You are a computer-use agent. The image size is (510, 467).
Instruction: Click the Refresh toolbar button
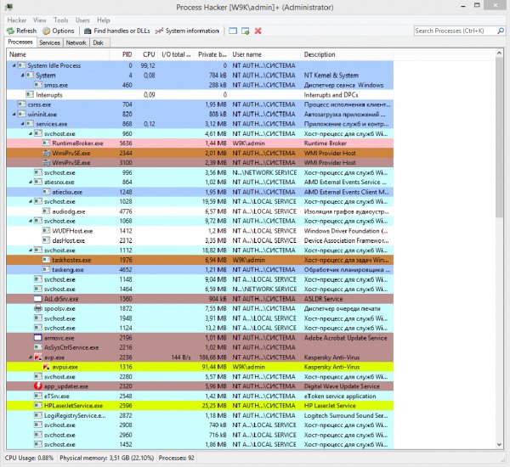click(x=21, y=31)
